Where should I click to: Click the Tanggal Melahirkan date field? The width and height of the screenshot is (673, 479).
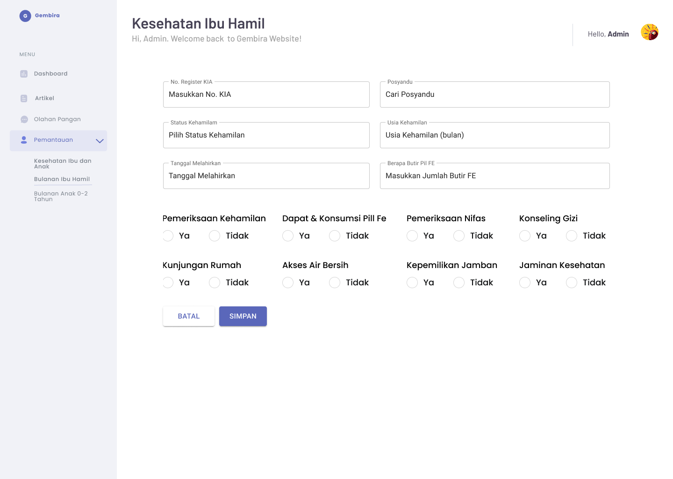(x=266, y=176)
